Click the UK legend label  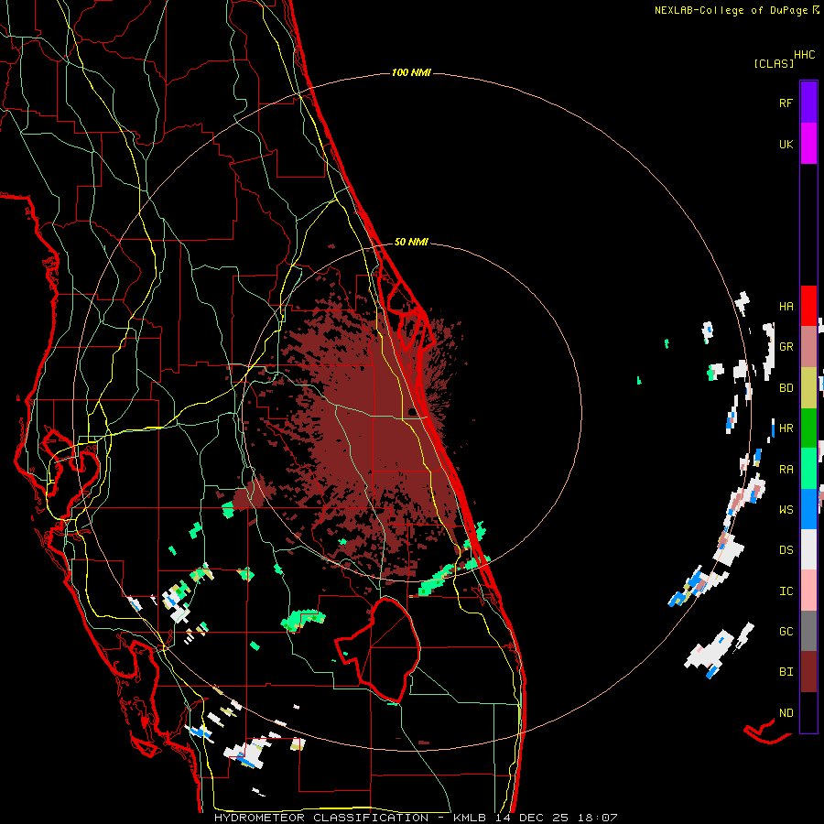tap(786, 144)
